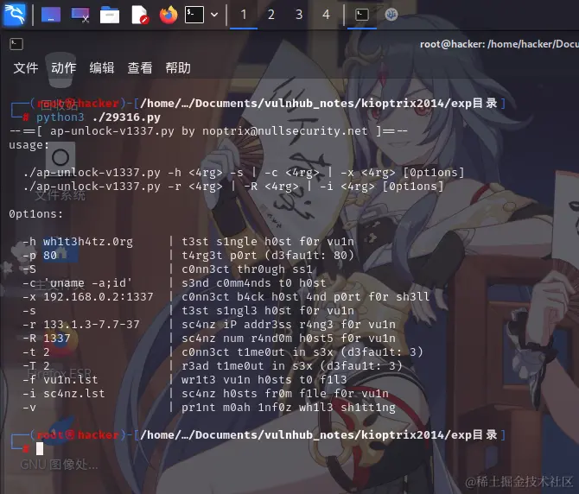Click the 文件系统 desktop icon behind the terminal
The image size is (579, 494).
(60, 172)
